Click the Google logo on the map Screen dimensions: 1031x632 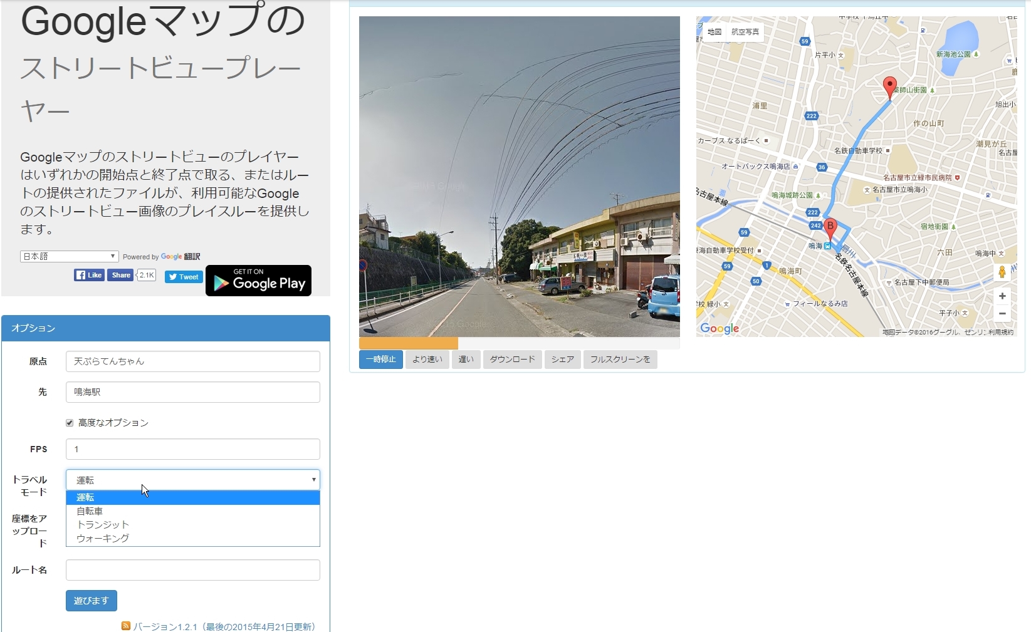coord(720,328)
